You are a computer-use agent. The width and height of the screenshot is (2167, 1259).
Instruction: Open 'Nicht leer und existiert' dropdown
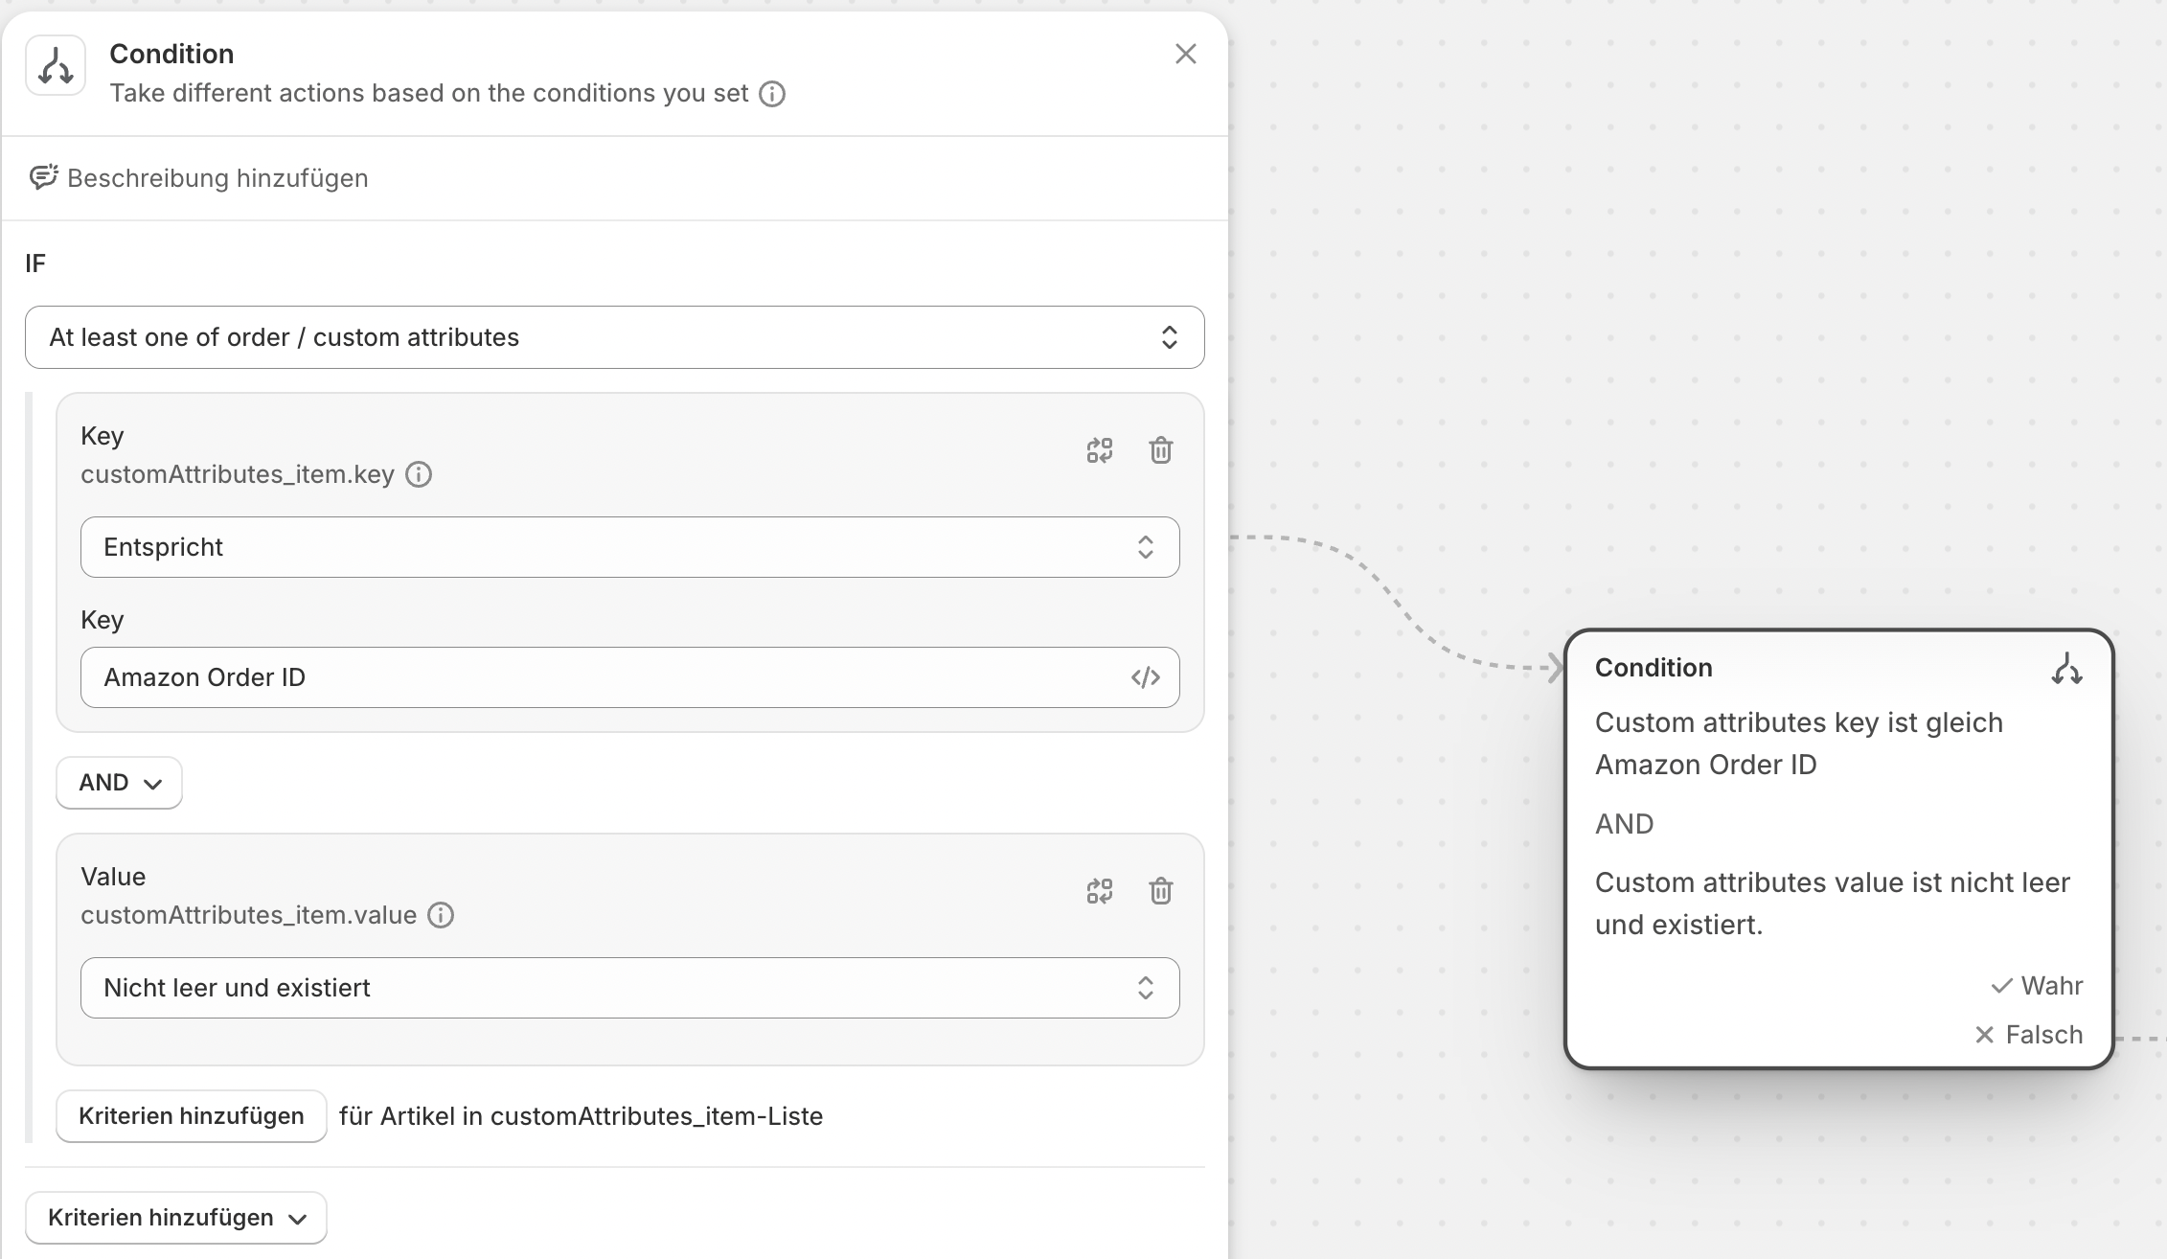[x=629, y=988]
